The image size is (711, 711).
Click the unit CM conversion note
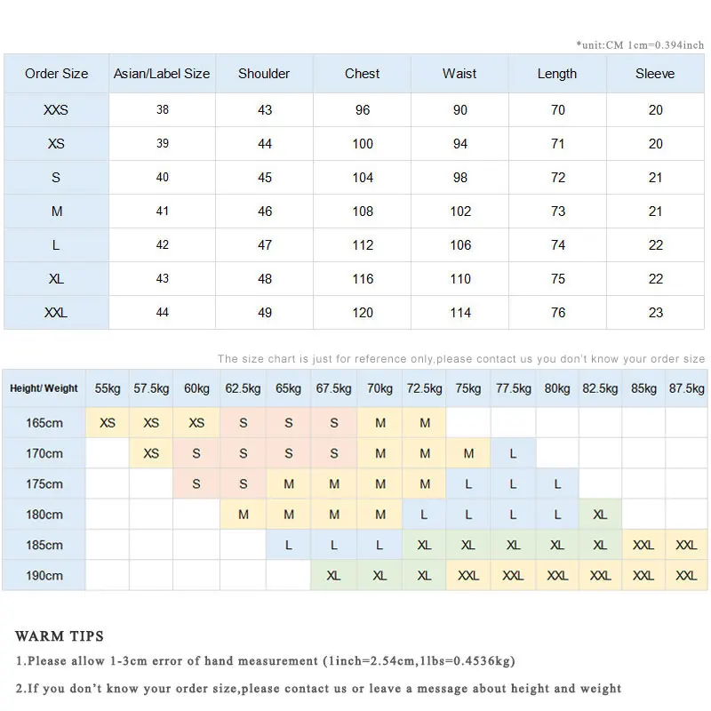(x=639, y=44)
